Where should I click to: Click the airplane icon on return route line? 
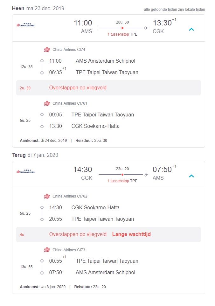click(146, 175)
